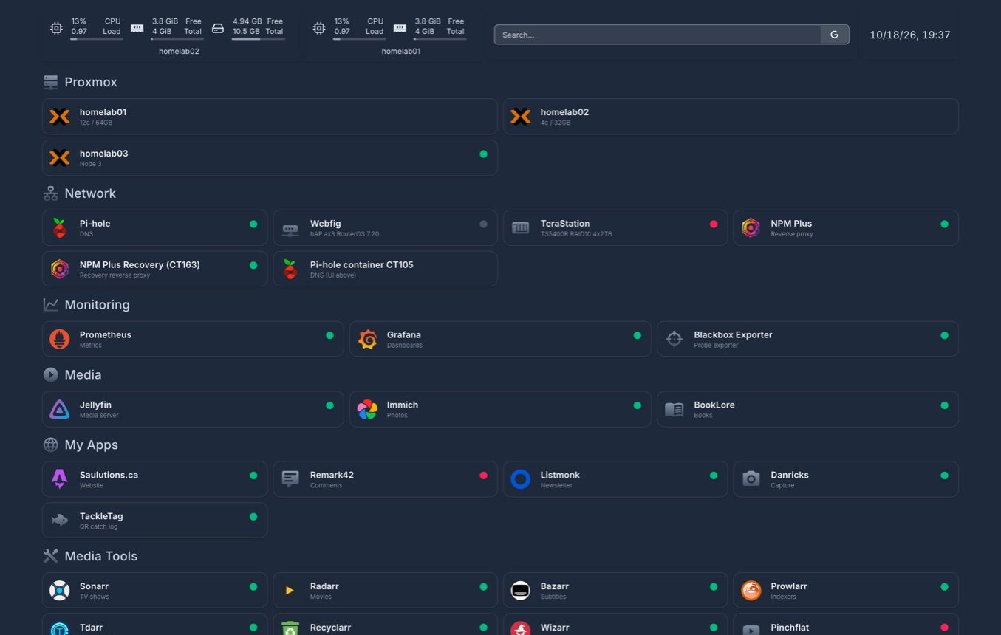The width and height of the screenshot is (1001, 635).
Task: Open the homelab03 Node 3 link
Action: click(x=270, y=158)
